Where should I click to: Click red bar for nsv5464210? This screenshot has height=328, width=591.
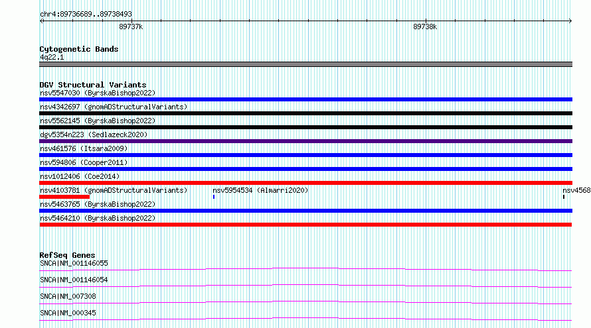pyautogui.click(x=305, y=225)
